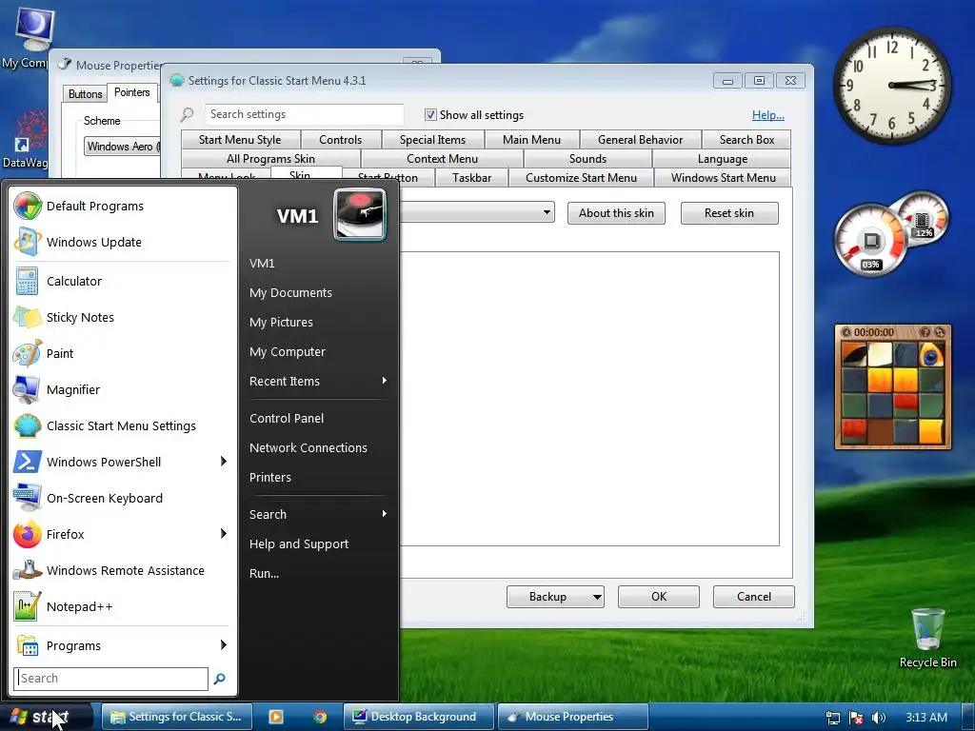Click the picture puzzle gadget
Image resolution: width=975 pixels, height=731 pixels.
click(893, 386)
